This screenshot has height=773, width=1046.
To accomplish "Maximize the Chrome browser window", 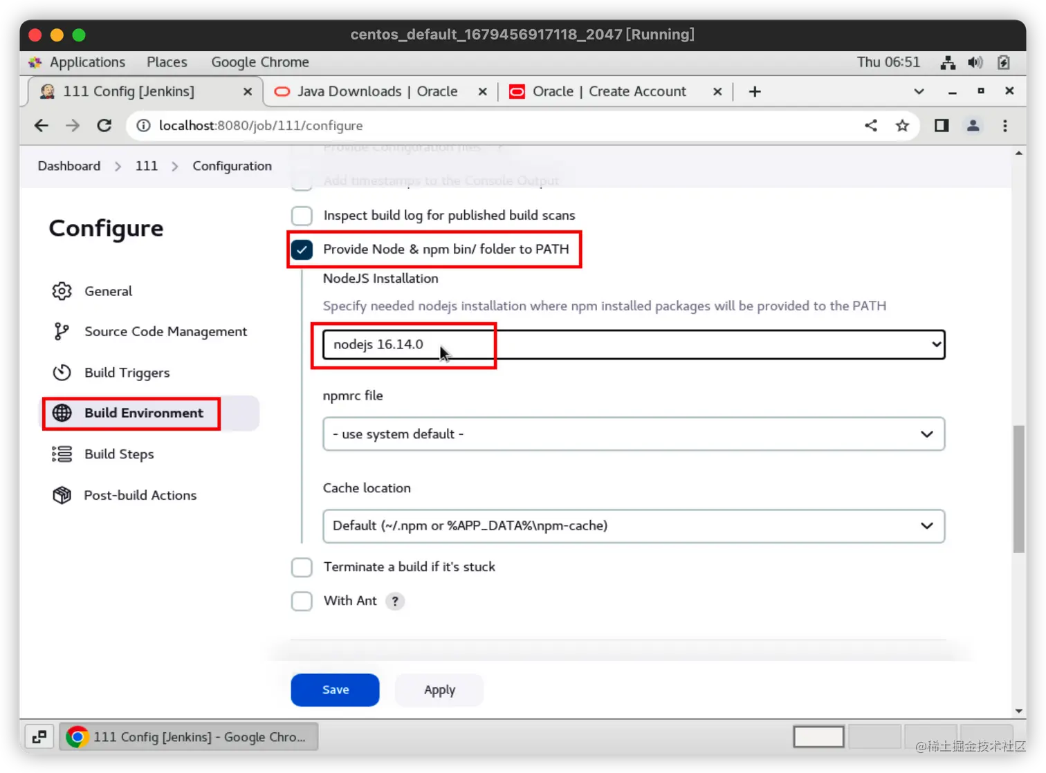I will 981,91.
